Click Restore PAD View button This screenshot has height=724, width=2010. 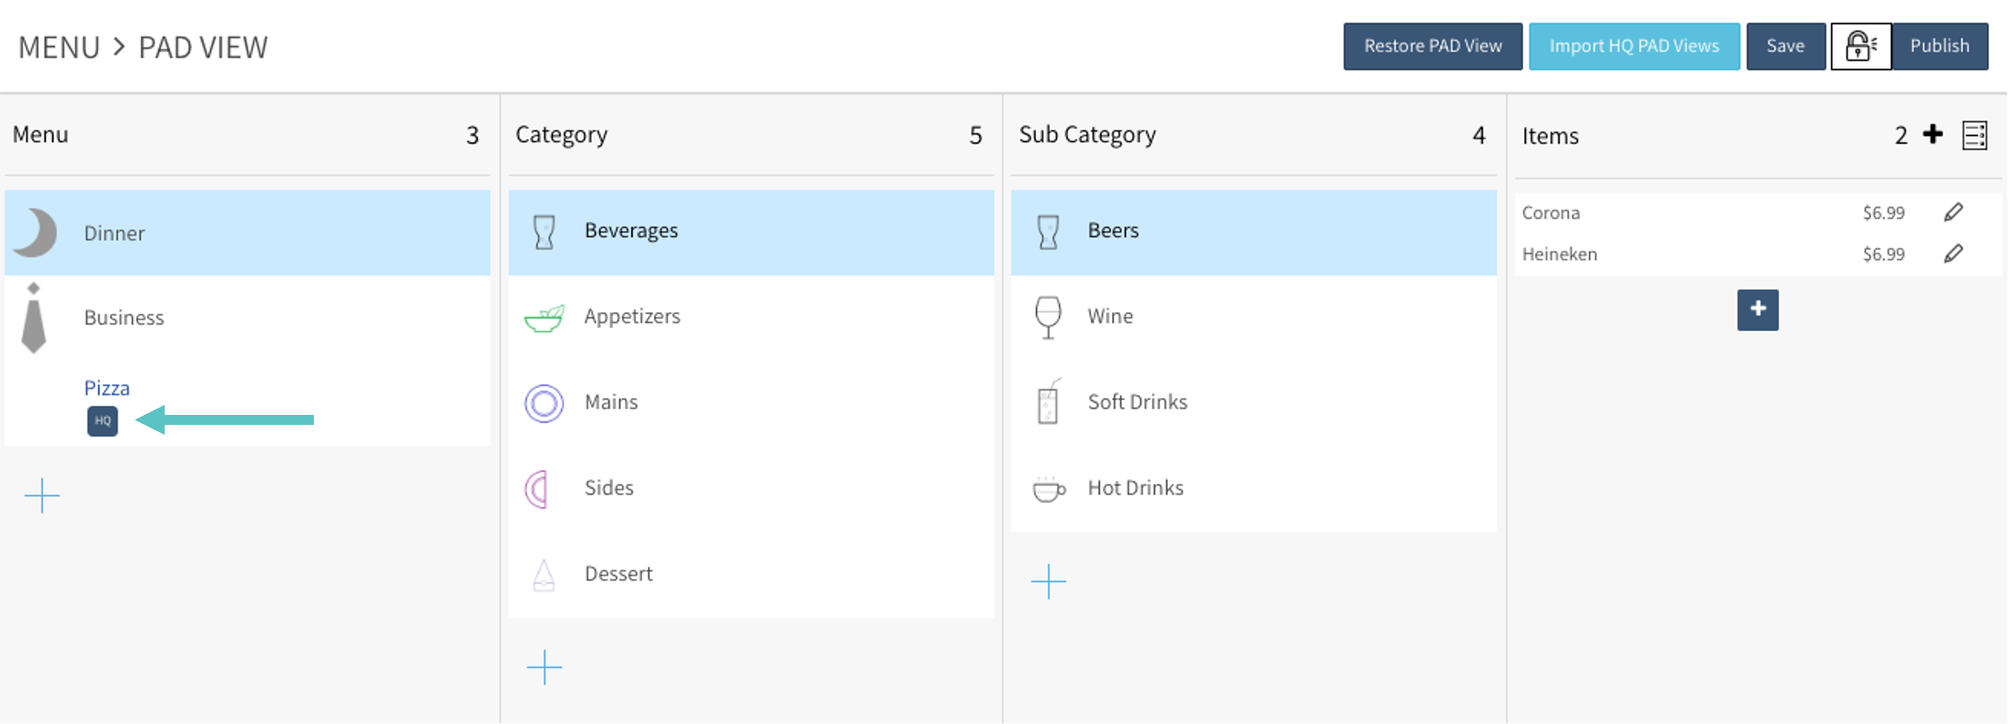pyautogui.click(x=1432, y=47)
